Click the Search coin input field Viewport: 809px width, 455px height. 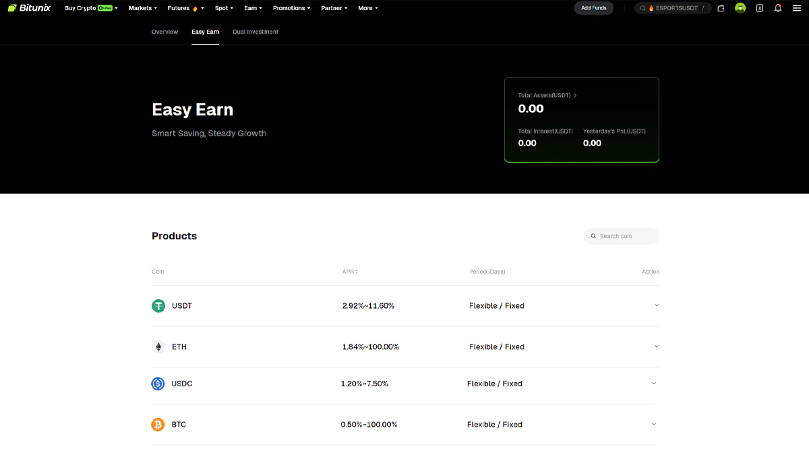(620, 236)
